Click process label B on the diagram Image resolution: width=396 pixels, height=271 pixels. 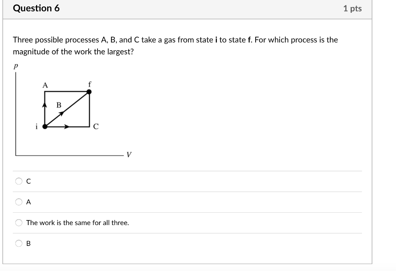pos(58,105)
